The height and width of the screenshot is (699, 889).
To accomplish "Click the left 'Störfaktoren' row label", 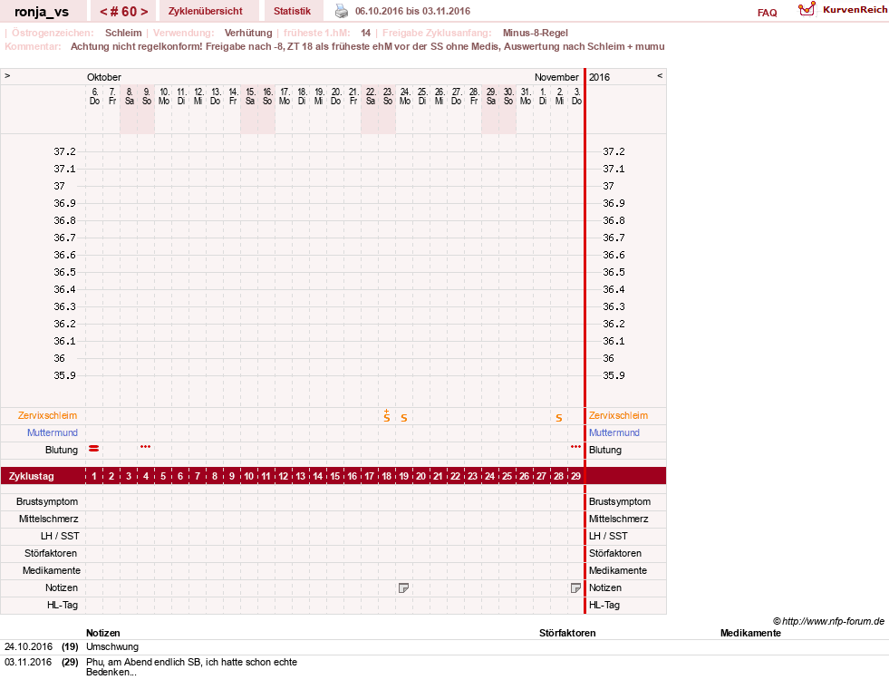I will point(51,553).
